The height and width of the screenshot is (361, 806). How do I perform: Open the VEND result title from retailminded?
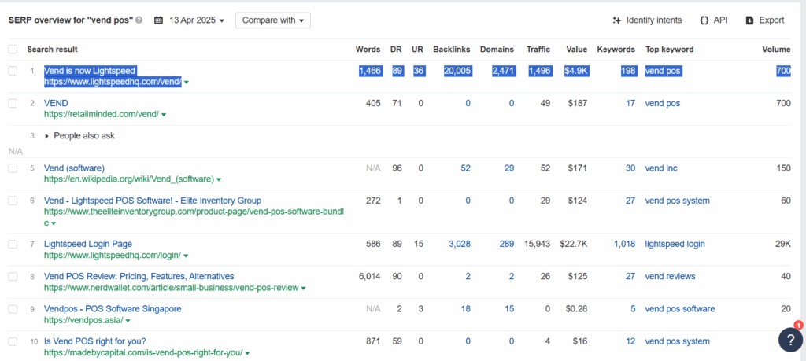coord(56,103)
